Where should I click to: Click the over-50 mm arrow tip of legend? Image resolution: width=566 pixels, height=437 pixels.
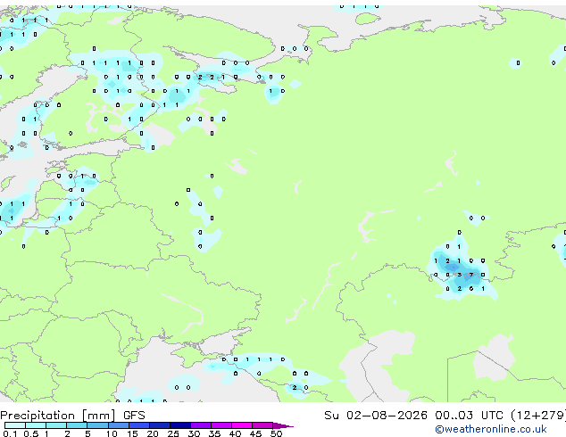pos(283,425)
